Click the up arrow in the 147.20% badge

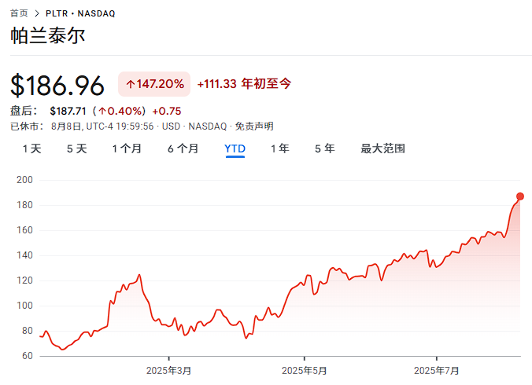131,84
